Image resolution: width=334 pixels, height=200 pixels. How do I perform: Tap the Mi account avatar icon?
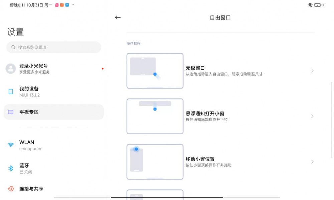tap(10, 69)
